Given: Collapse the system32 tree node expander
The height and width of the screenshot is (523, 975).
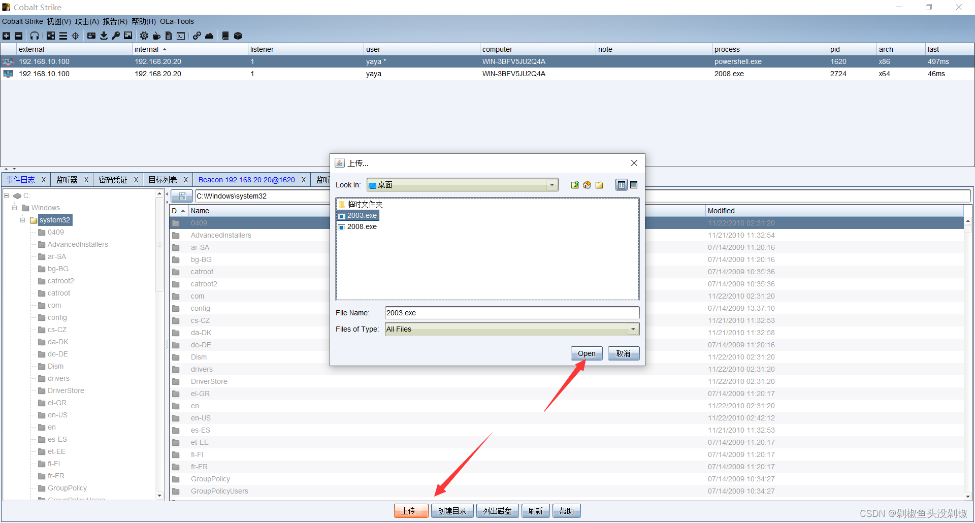Looking at the screenshot, I should coord(23,220).
